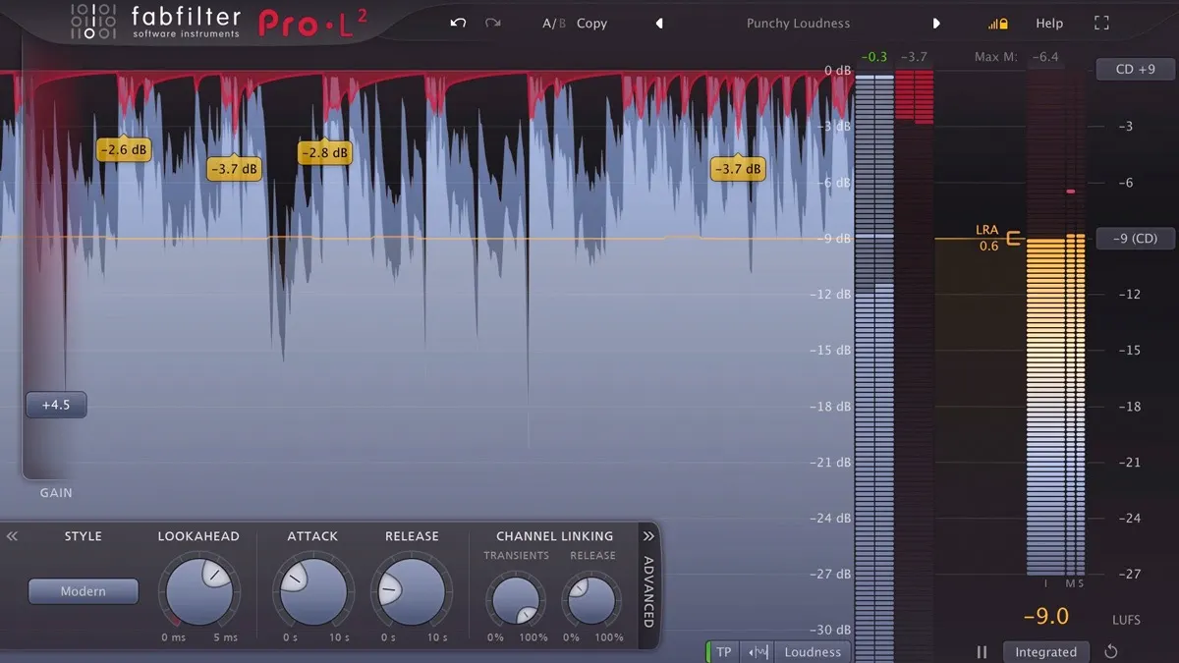This screenshot has width=1179, height=663.
Task: Click the -9 (CD) target button
Action: 1136,238
